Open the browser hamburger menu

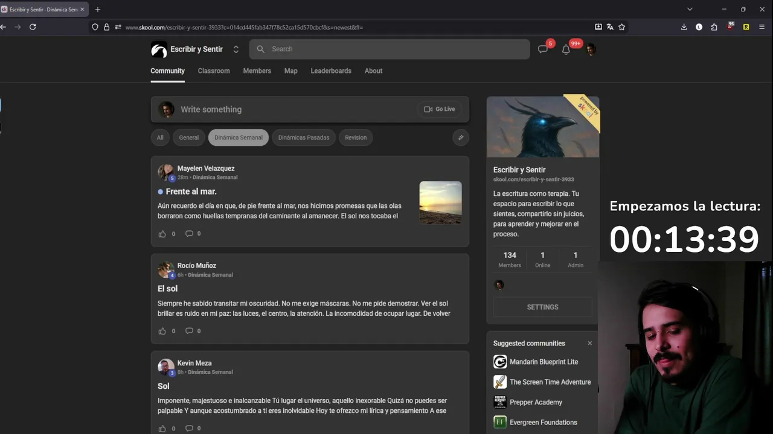coord(762,27)
